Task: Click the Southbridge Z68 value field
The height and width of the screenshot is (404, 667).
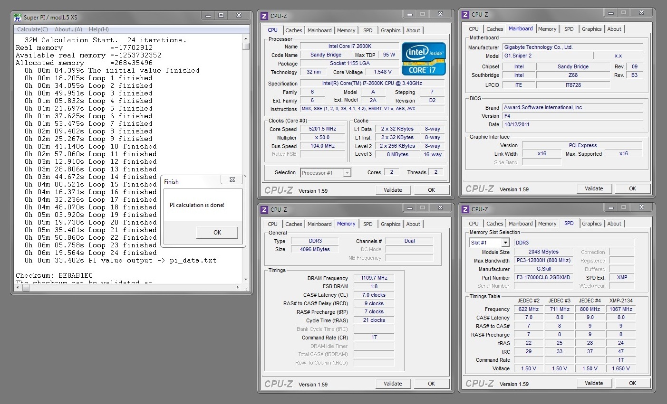Action: point(573,75)
